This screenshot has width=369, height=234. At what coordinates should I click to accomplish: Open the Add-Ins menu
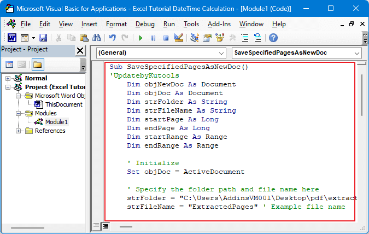point(219,24)
